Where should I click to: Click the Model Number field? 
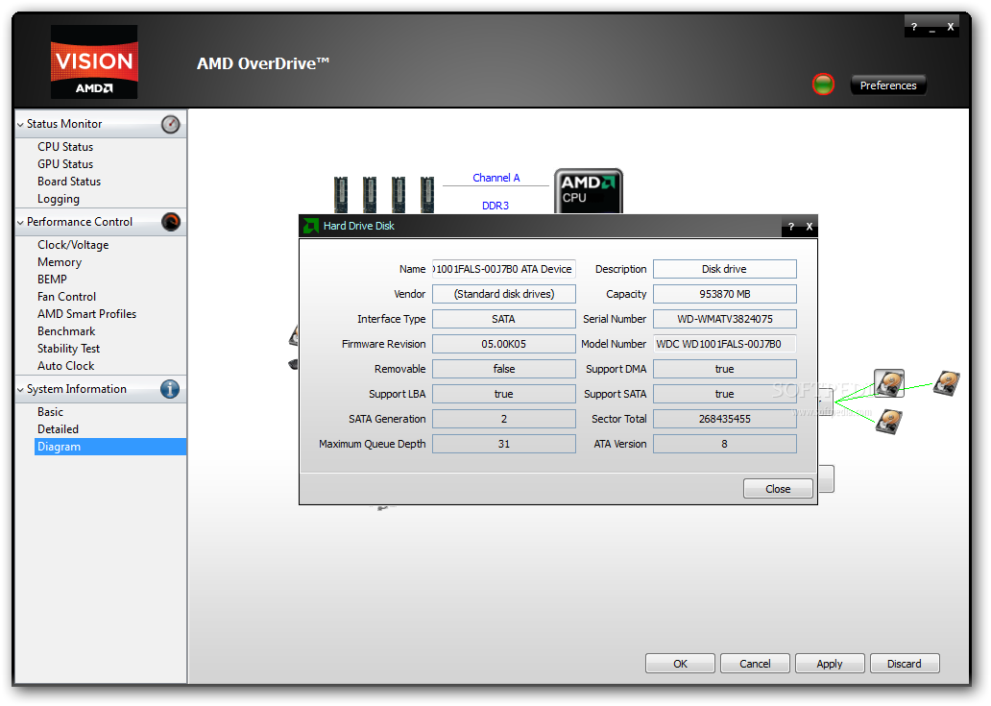[x=724, y=344]
